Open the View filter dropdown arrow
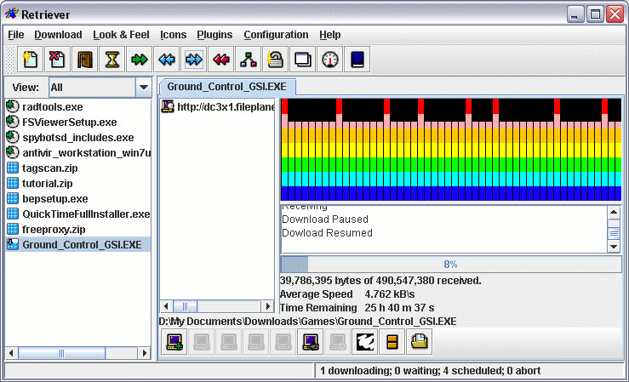The image size is (629, 382). point(144,87)
